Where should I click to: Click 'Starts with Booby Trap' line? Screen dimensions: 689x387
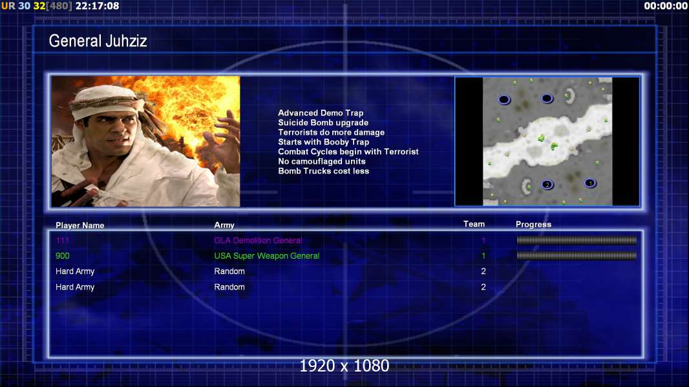(x=323, y=141)
